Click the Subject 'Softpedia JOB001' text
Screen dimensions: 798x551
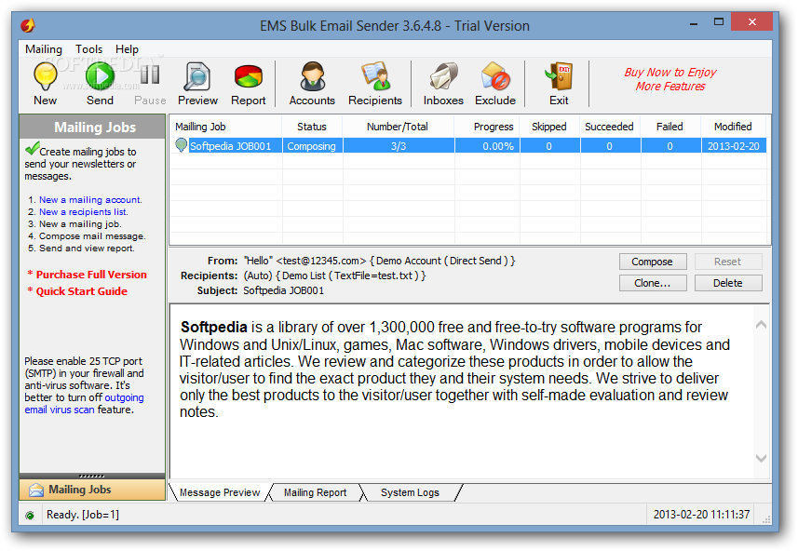pyautogui.click(x=283, y=290)
